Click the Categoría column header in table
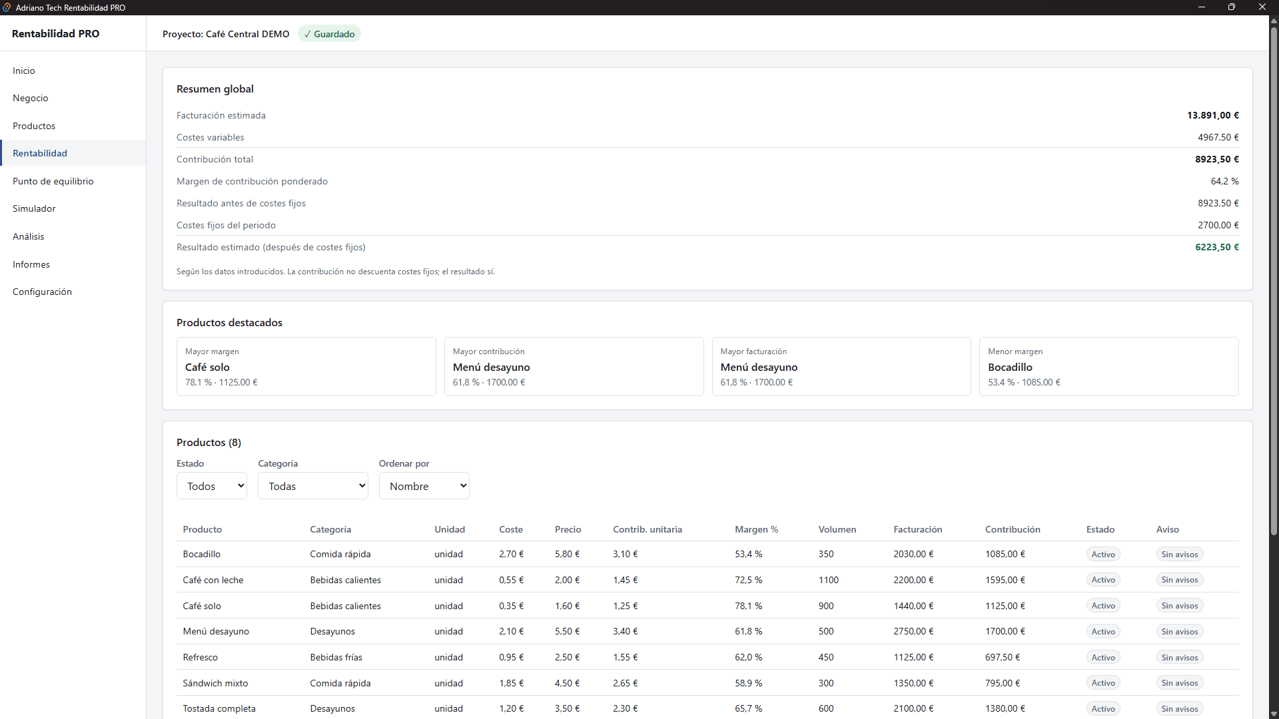1279x719 pixels. tap(330, 529)
